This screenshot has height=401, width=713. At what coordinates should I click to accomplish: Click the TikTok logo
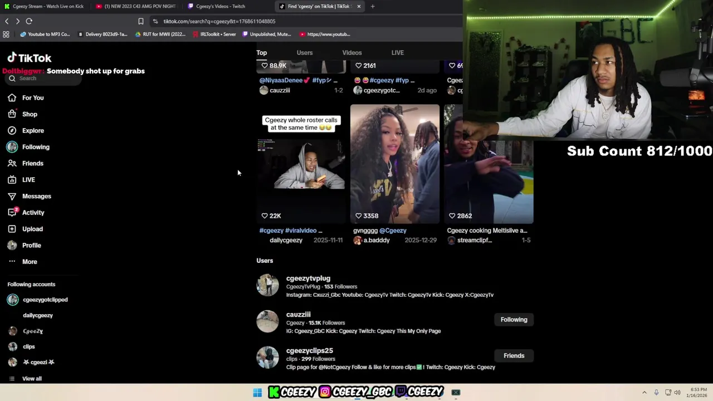click(x=29, y=58)
